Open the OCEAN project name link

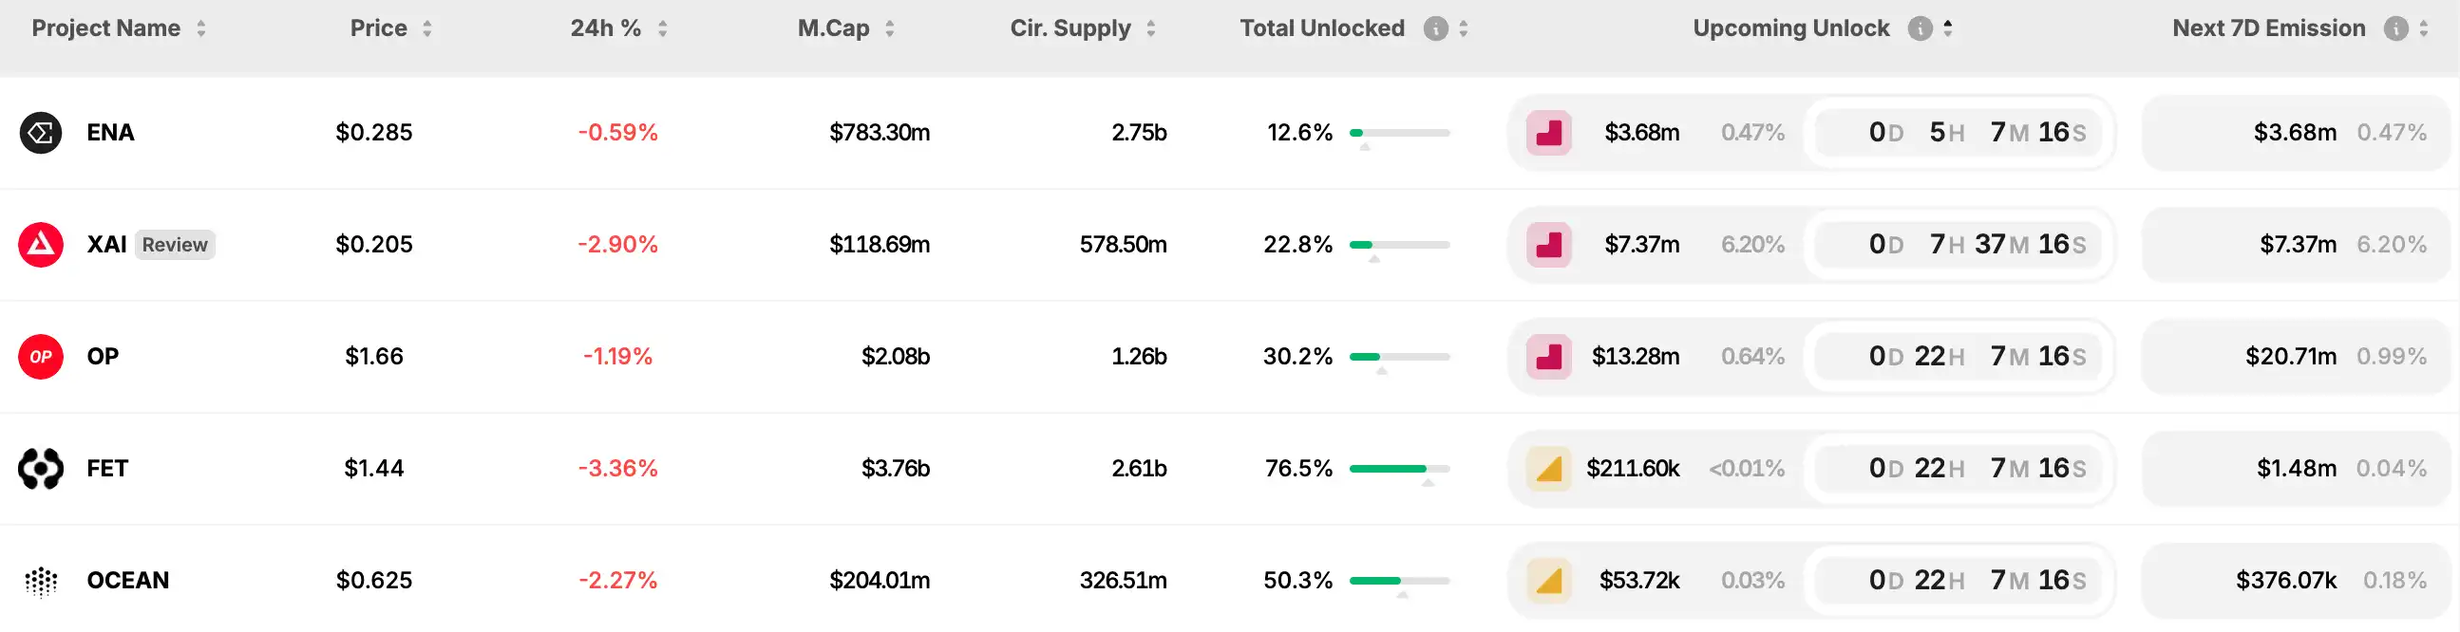click(128, 580)
